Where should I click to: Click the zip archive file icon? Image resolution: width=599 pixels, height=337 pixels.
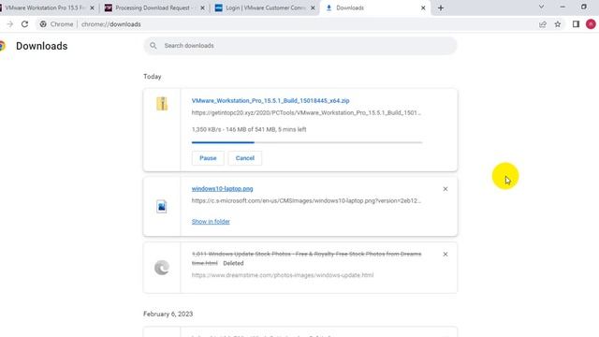162,104
